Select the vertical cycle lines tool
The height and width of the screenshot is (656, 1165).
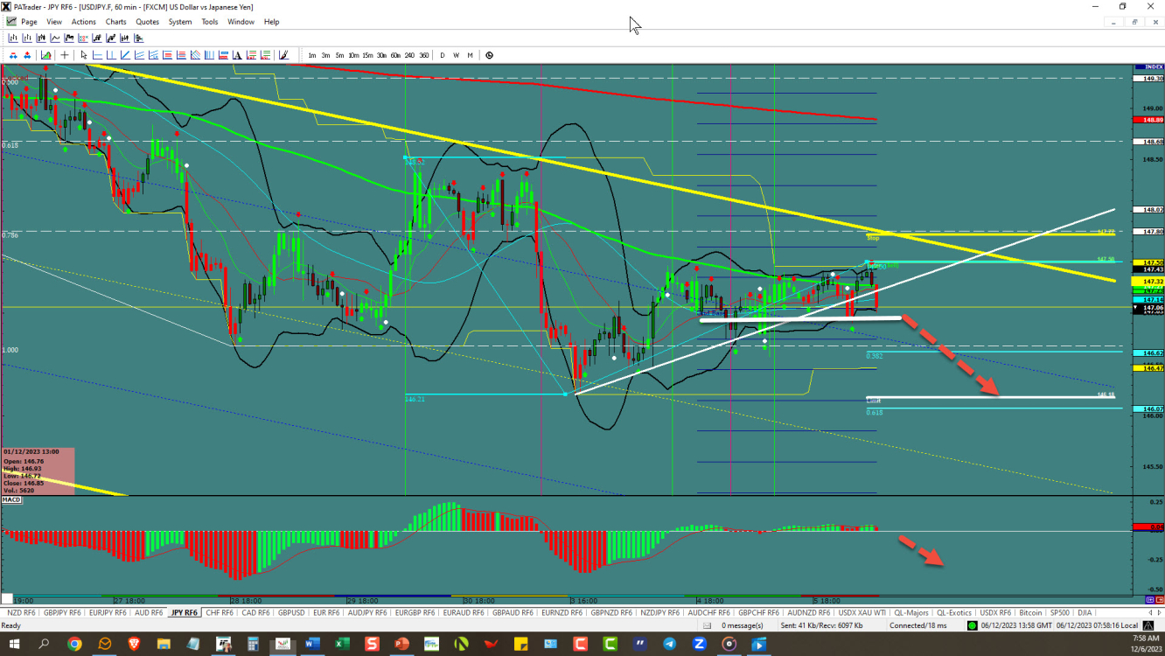(209, 55)
